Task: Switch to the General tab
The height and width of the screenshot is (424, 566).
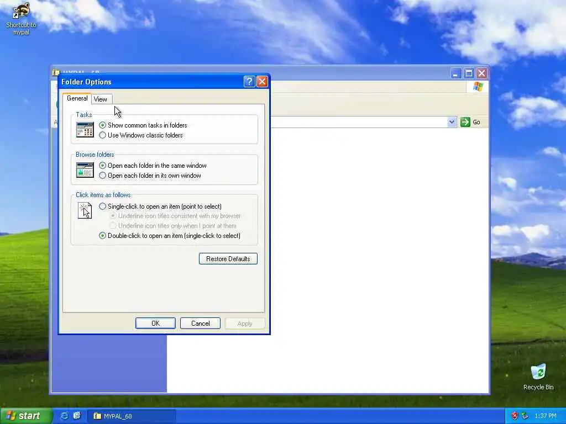Action: pyautogui.click(x=77, y=98)
